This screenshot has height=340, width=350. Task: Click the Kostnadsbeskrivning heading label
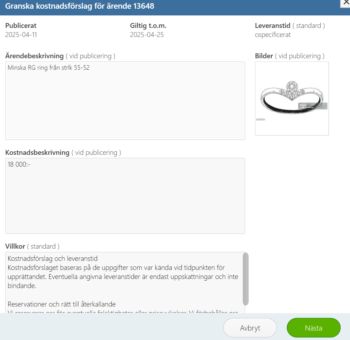(37, 152)
